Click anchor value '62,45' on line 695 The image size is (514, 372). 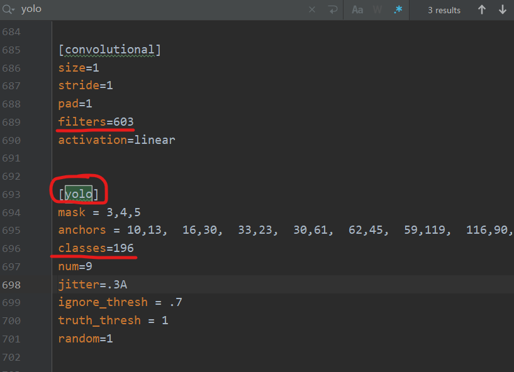pyautogui.click(x=366, y=230)
